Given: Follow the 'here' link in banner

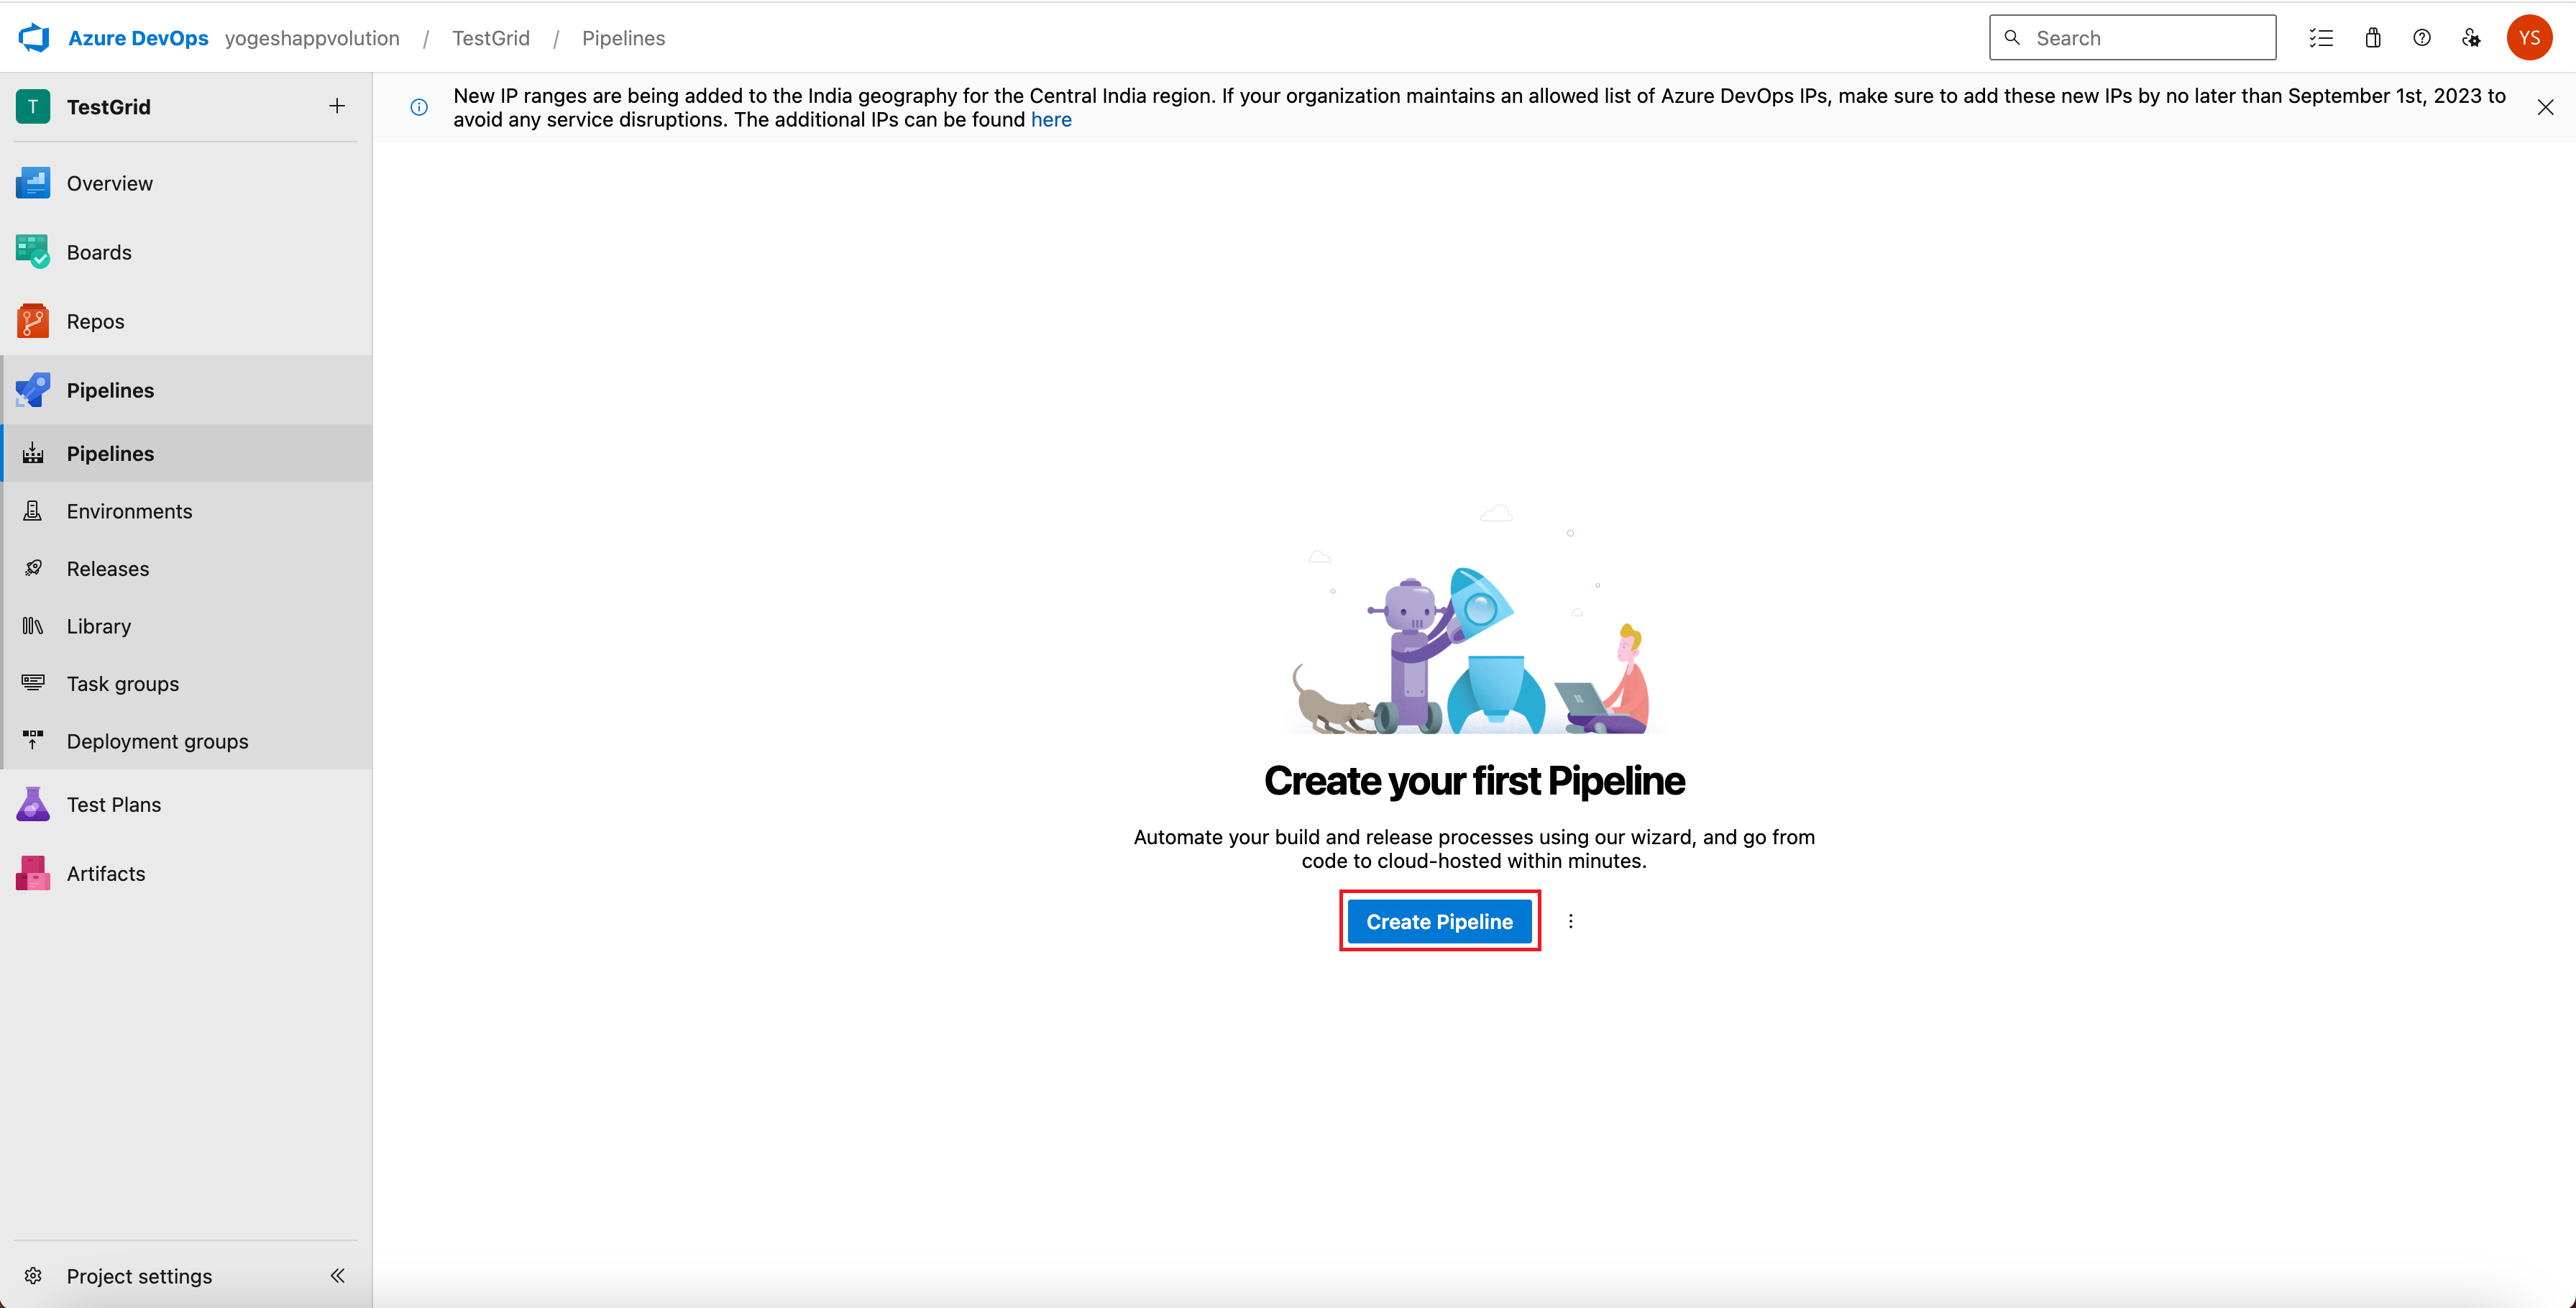Looking at the screenshot, I should point(1051,119).
